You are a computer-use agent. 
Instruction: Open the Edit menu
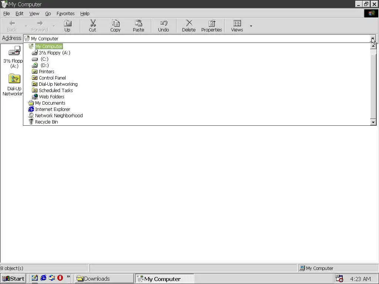(x=19, y=14)
